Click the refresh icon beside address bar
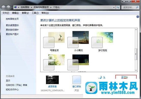Image resolution: width=141 pixels, height=99 pixels. 118,7
